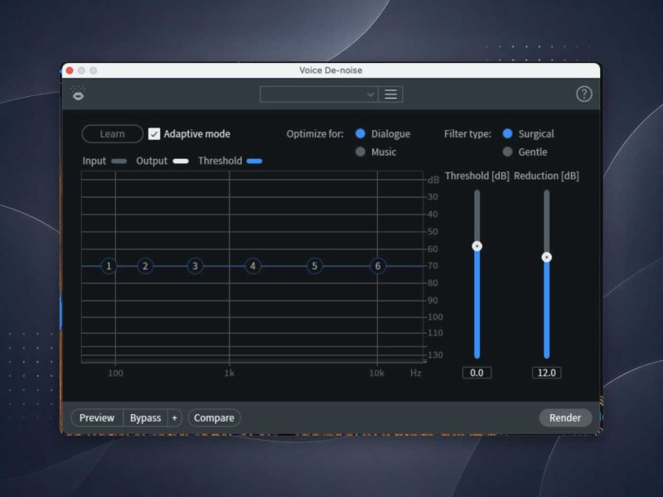This screenshot has width=663, height=497.
Task: Click the Reduction [dB] slider heading
Action: click(546, 176)
